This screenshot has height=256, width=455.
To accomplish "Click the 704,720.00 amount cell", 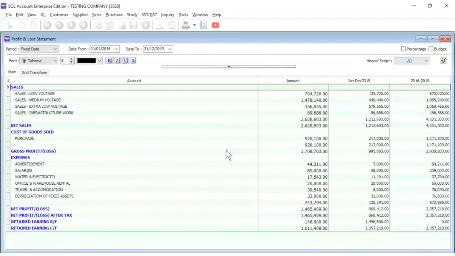I will pyautogui.click(x=293, y=94).
